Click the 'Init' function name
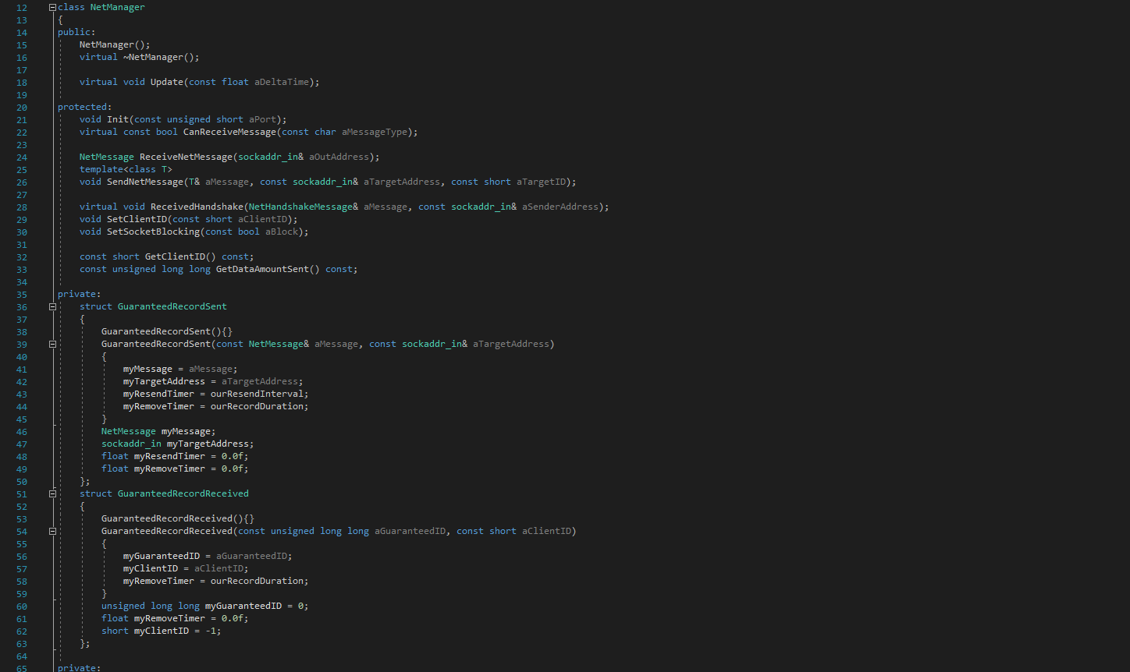 coord(118,119)
